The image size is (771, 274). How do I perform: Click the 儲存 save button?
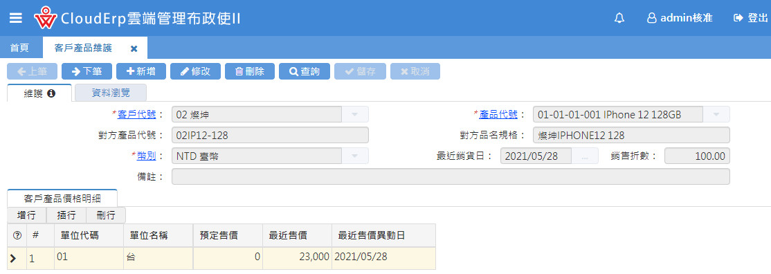click(x=360, y=71)
